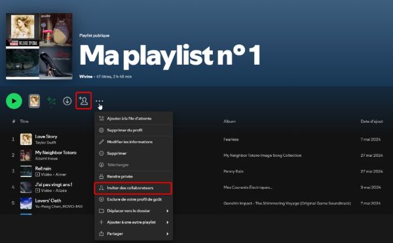Open the three-dots more options menu
Screen dimensions: 393x243
pyautogui.click(x=100, y=101)
